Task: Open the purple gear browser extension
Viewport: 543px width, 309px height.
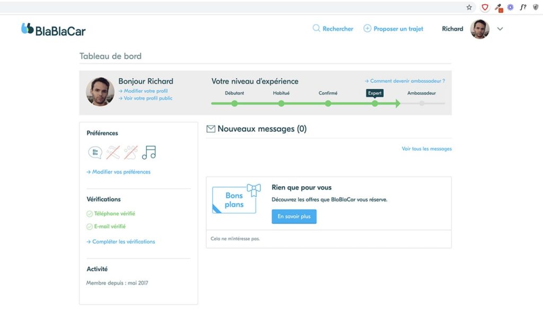Action: [511, 7]
